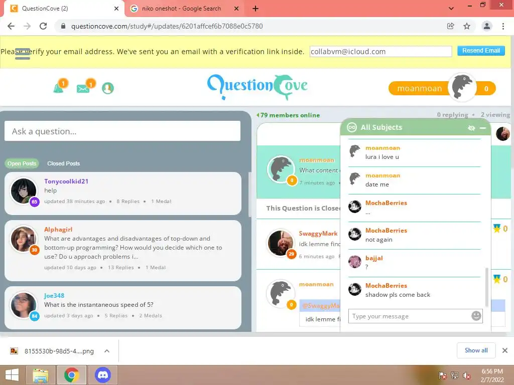Click the chat panel scrollbar
This screenshot has width=514, height=385.
[487, 287]
